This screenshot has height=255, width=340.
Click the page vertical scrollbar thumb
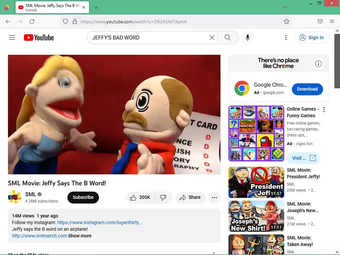pyautogui.click(x=337, y=61)
